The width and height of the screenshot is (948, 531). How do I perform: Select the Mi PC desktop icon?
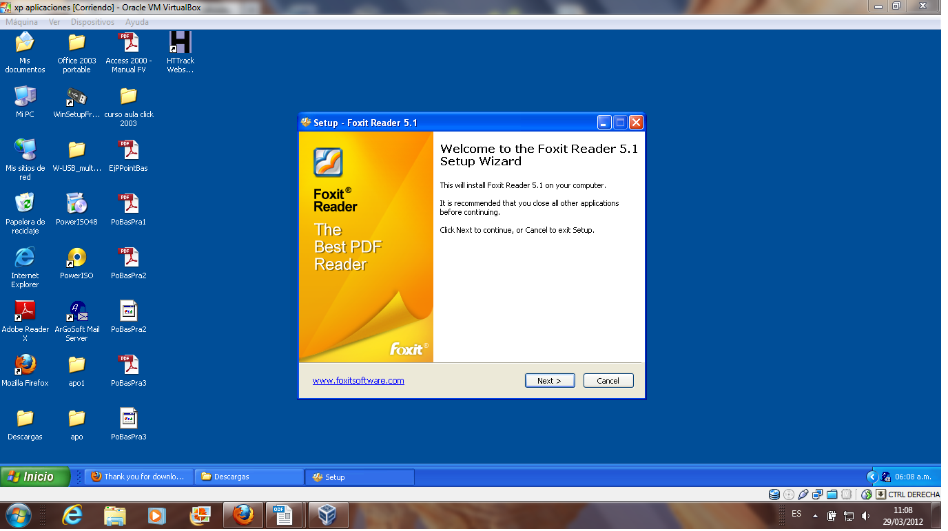click(25, 102)
